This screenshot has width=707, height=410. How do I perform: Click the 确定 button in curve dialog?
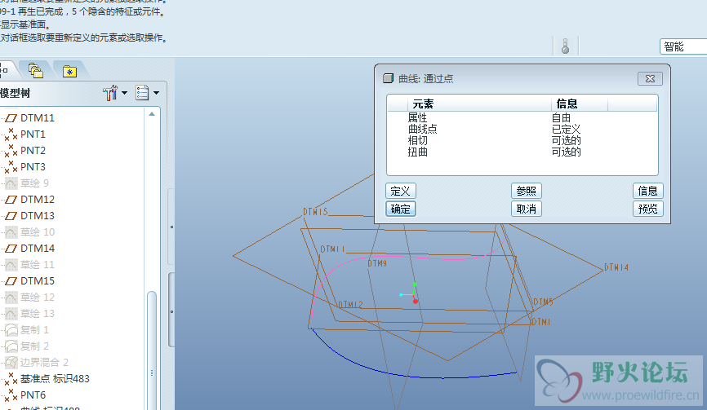coord(401,209)
